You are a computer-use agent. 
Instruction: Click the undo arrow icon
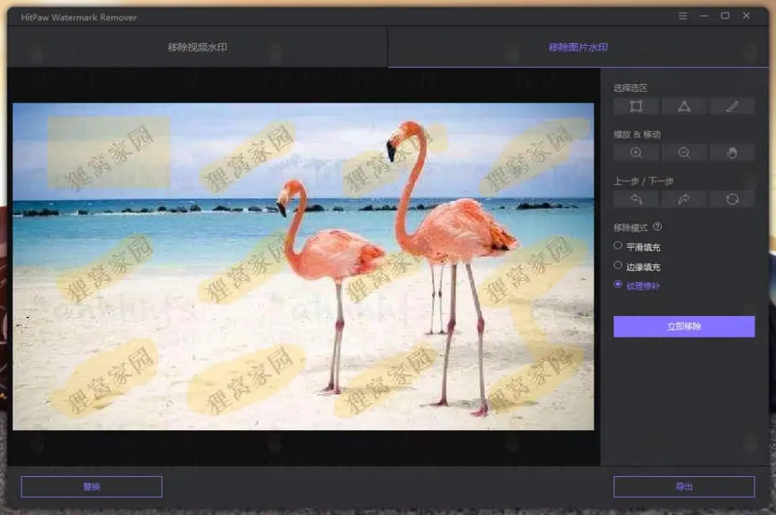[x=635, y=199]
